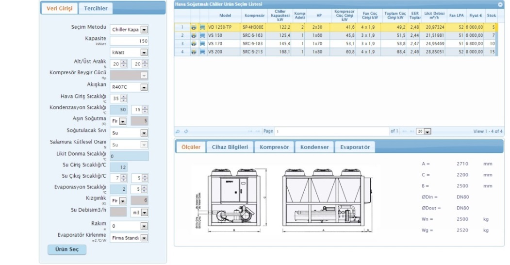Click the cart icon for VS 200 row
The height and width of the screenshot is (265, 510).
click(x=202, y=51)
